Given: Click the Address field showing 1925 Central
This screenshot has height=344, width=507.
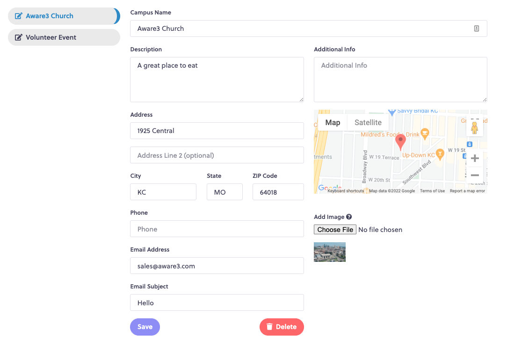Looking at the screenshot, I should 217,131.
